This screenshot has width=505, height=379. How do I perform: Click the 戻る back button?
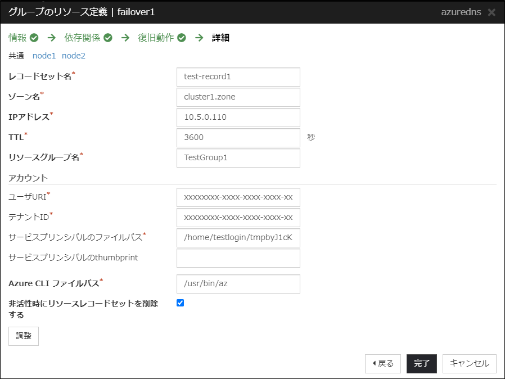coord(383,363)
